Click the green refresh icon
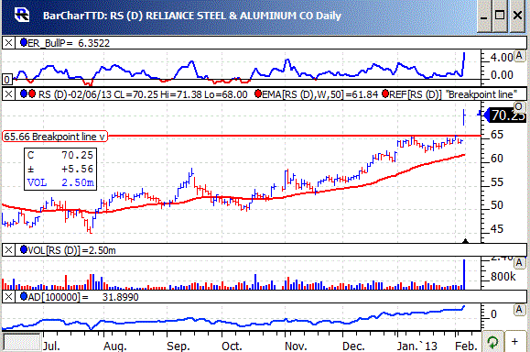530x352 pixels. pyautogui.click(x=492, y=342)
